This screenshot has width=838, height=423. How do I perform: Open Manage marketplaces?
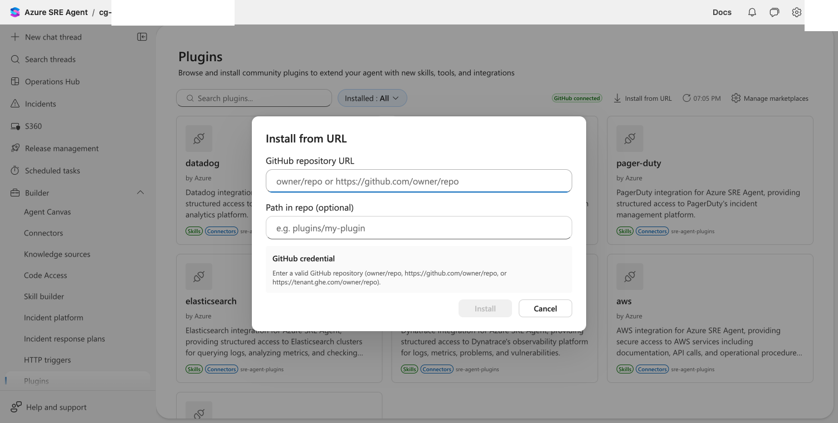[769, 98]
